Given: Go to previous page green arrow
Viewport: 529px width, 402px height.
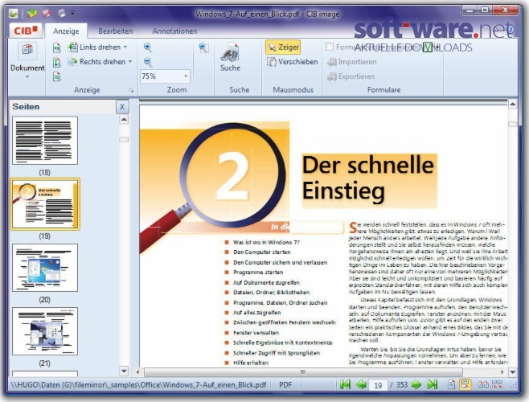Looking at the screenshot, I should click(x=361, y=384).
